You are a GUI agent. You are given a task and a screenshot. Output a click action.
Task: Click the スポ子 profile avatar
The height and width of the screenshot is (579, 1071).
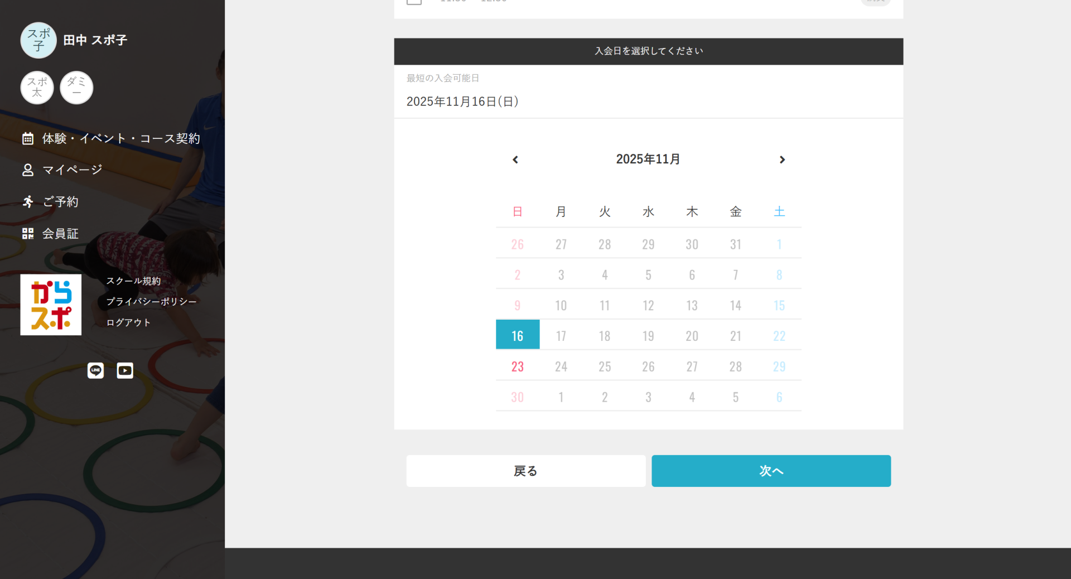tap(38, 40)
